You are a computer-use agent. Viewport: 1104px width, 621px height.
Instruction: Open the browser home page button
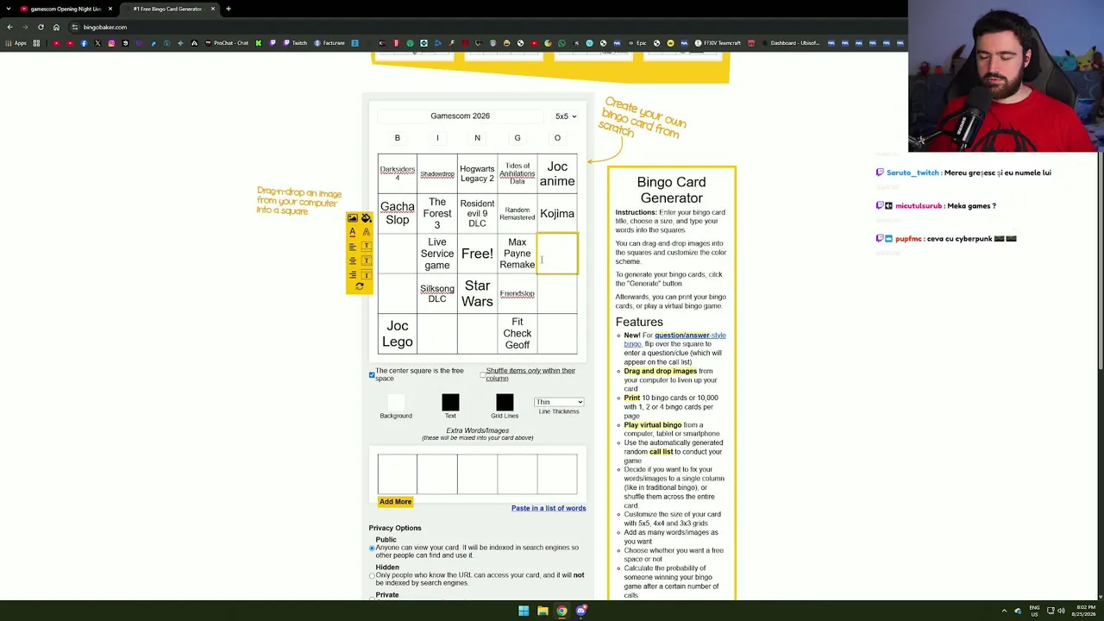click(x=56, y=28)
